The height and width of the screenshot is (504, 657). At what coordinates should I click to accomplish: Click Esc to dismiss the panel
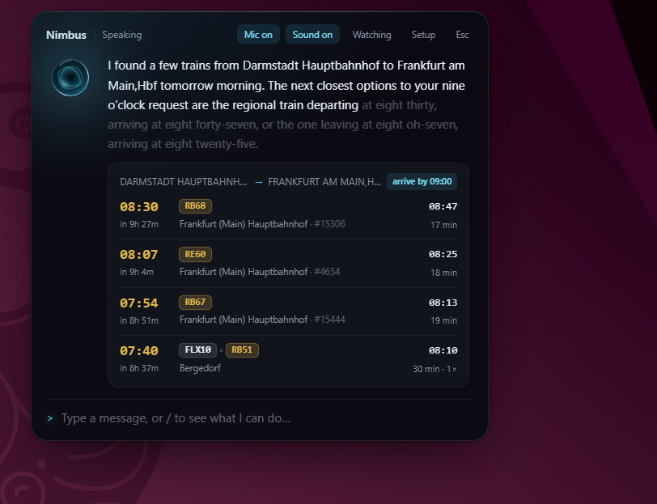(x=462, y=34)
